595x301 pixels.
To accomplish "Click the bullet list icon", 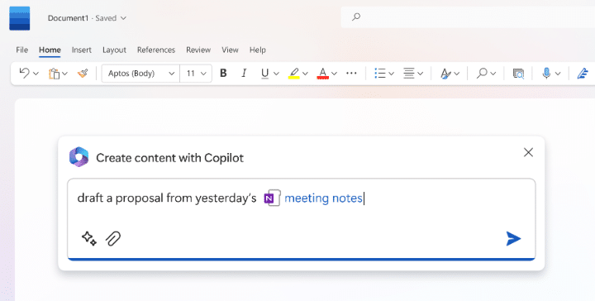I will tap(380, 74).
